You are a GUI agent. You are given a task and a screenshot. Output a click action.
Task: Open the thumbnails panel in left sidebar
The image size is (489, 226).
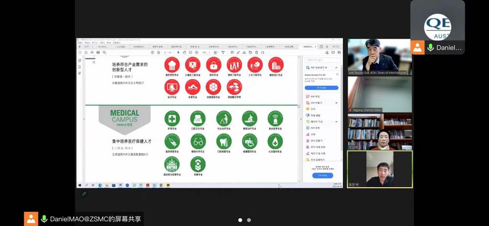coord(80,61)
